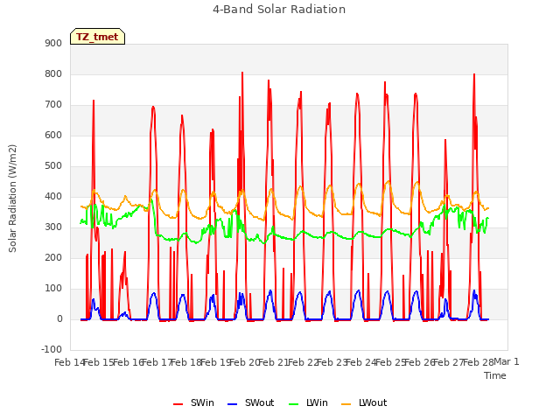Image resolution: width=560 pixels, height=420 pixels.
Task: Click the chart title 4-Band Solar Radiation
Action: [279, 10]
